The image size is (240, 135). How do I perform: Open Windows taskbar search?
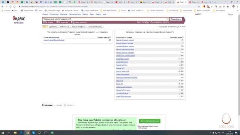pyautogui.click(x=9, y=133)
